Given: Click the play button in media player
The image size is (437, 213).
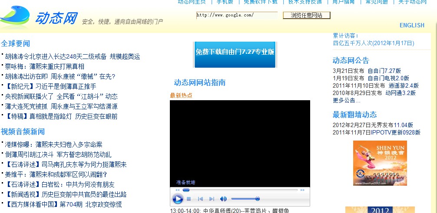Looking at the screenshot, I should click(x=178, y=199).
